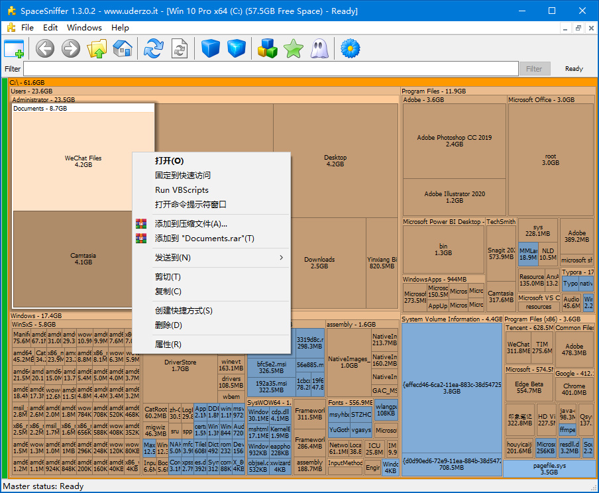Image resolution: width=599 pixels, height=493 pixels.
Task: Select 打开(O) in the context menu
Action: coord(169,160)
